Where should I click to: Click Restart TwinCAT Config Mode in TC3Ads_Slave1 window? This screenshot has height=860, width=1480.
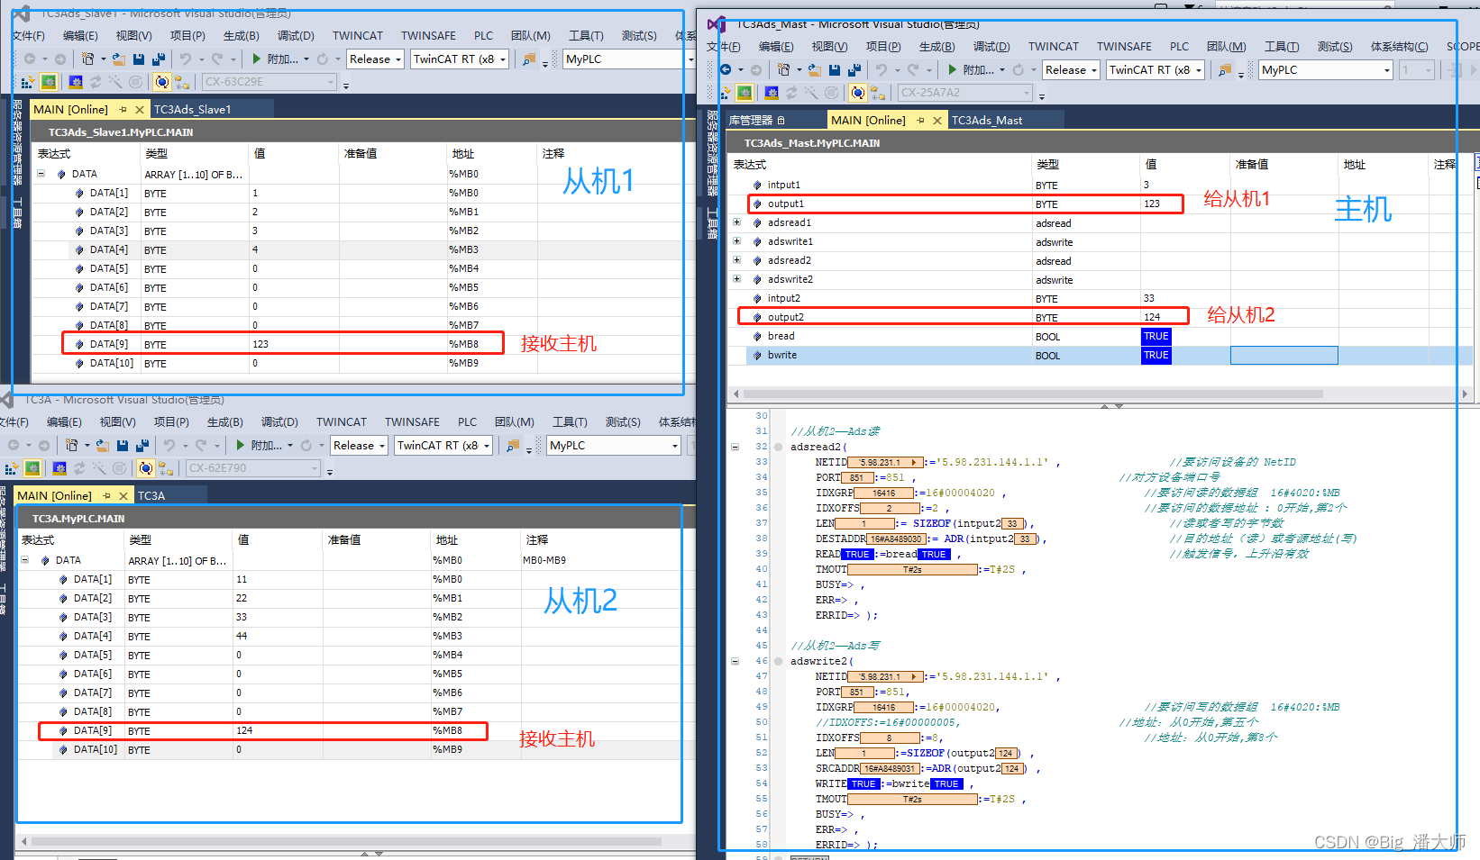click(x=76, y=82)
